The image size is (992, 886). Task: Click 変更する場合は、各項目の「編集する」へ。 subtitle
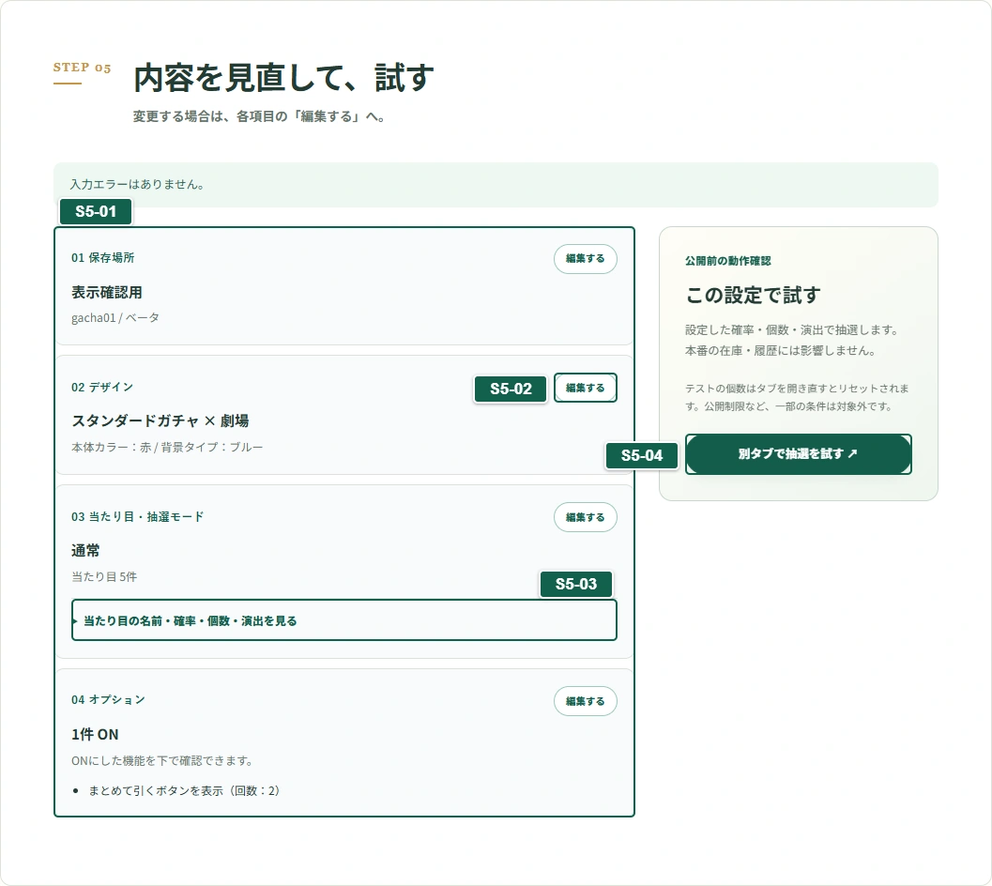pos(259,116)
